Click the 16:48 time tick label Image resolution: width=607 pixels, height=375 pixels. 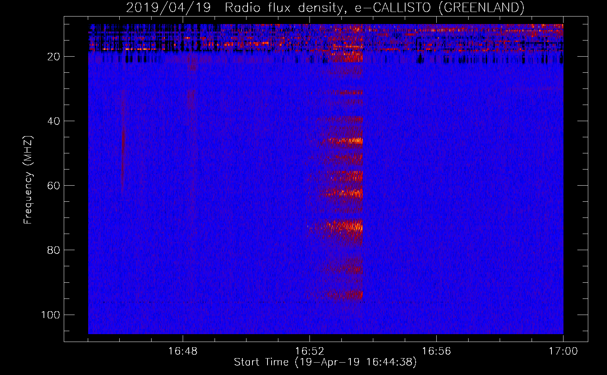point(183,351)
